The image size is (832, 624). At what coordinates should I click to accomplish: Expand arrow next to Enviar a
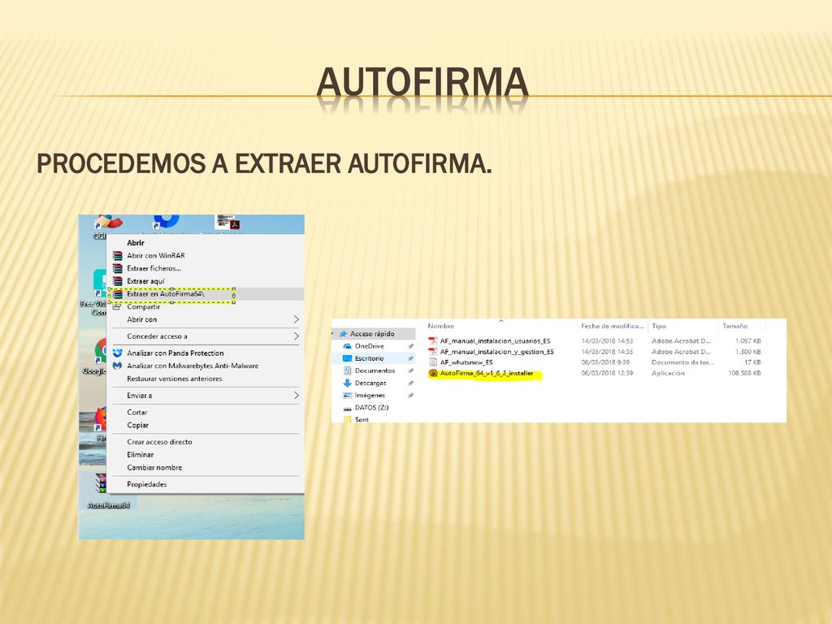(x=296, y=396)
